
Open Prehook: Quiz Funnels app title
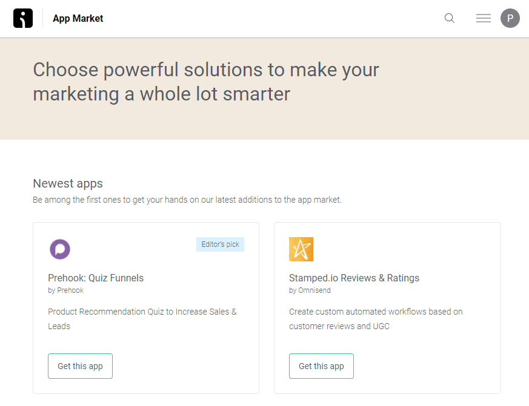(x=96, y=278)
